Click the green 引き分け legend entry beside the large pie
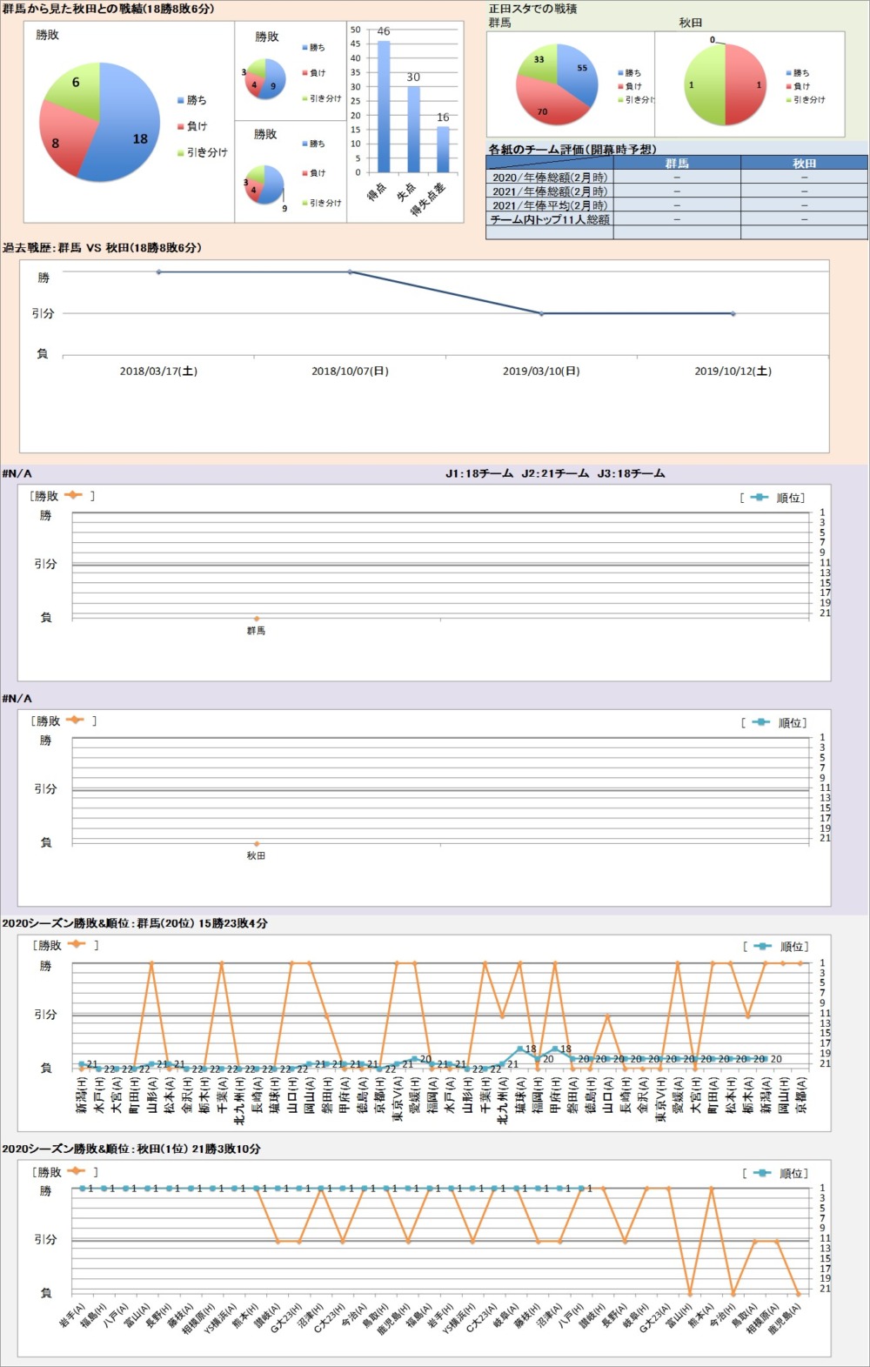This screenshot has width=870, height=1367. (x=206, y=152)
